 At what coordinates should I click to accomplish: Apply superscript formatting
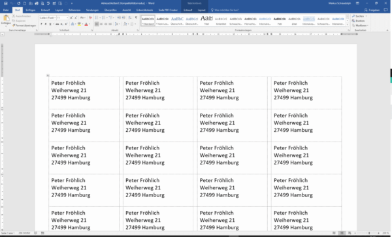point(66,24)
